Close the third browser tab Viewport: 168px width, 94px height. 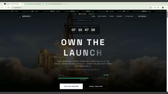tap(64, 4)
